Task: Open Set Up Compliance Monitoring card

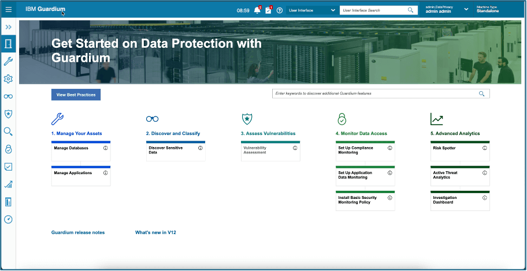Action: click(x=365, y=151)
